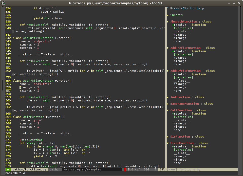Viewport: 243px width, 176px height.
Task: Collapse the AddSuffixFunction class fold
Action: coord(167,71)
